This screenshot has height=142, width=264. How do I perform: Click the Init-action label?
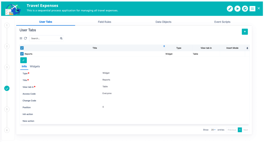(x=28, y=114)
